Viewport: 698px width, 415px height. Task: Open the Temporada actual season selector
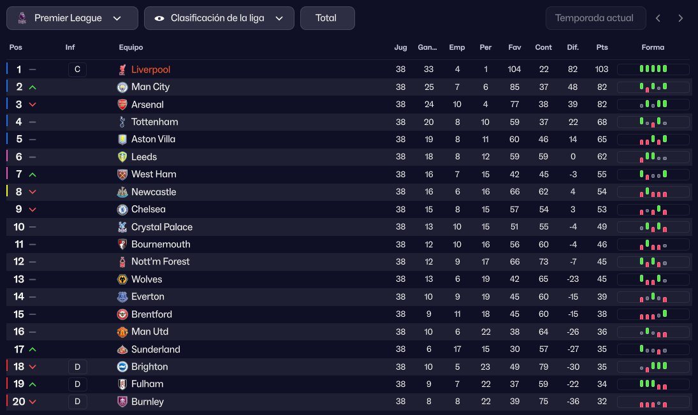click(594, 18)
